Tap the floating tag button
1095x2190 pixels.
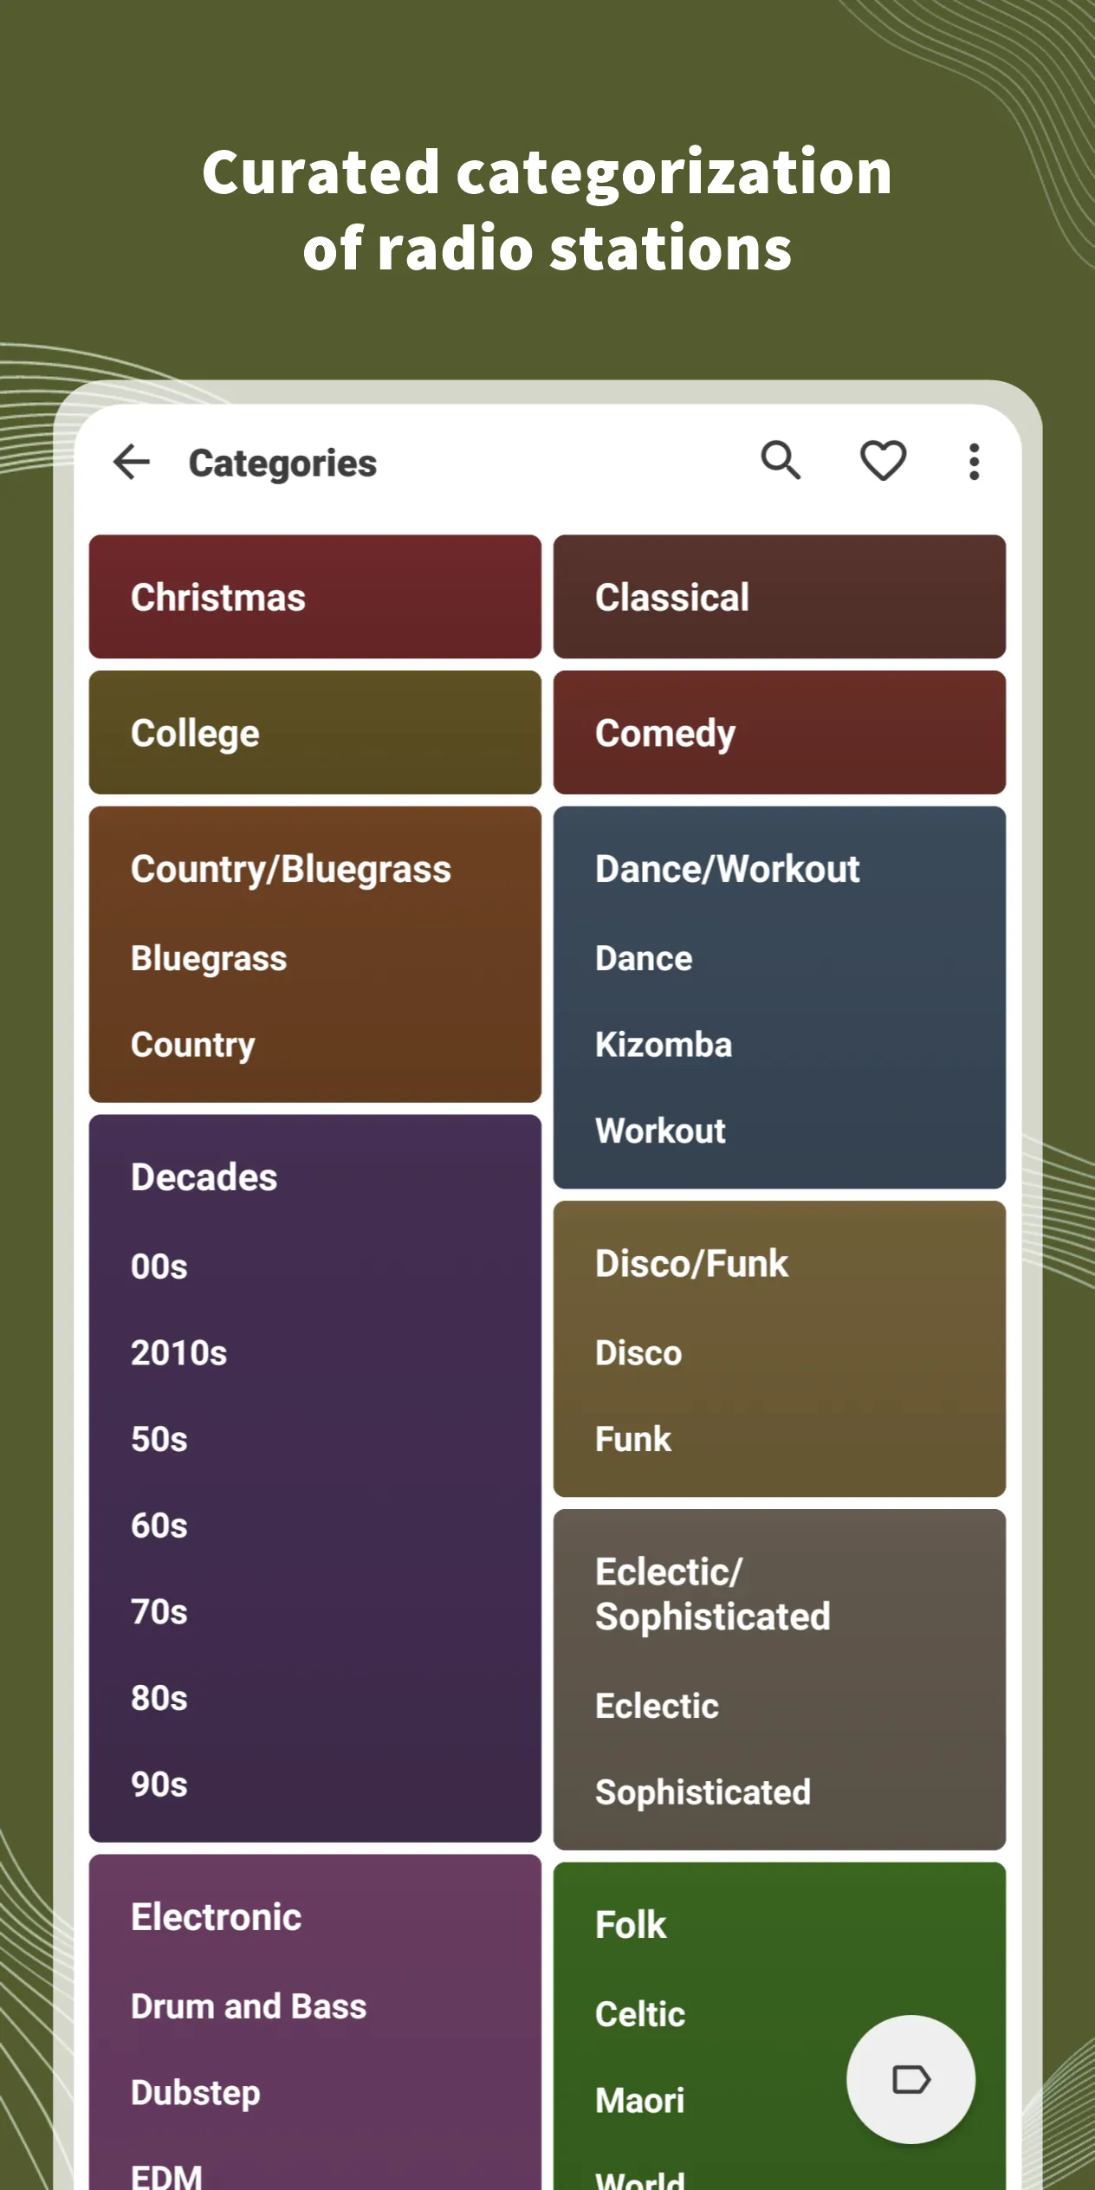click(910, 2079)
